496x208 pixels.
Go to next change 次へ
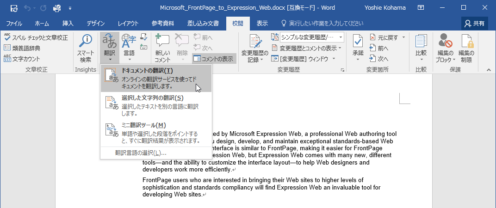(x=379, y=59)
